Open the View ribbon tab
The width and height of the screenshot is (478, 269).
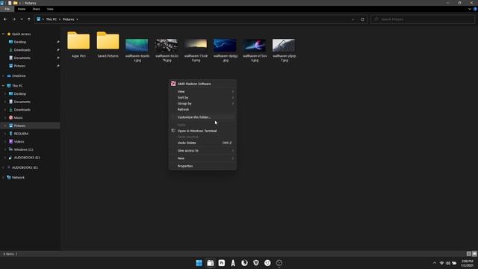pos(50,9)
